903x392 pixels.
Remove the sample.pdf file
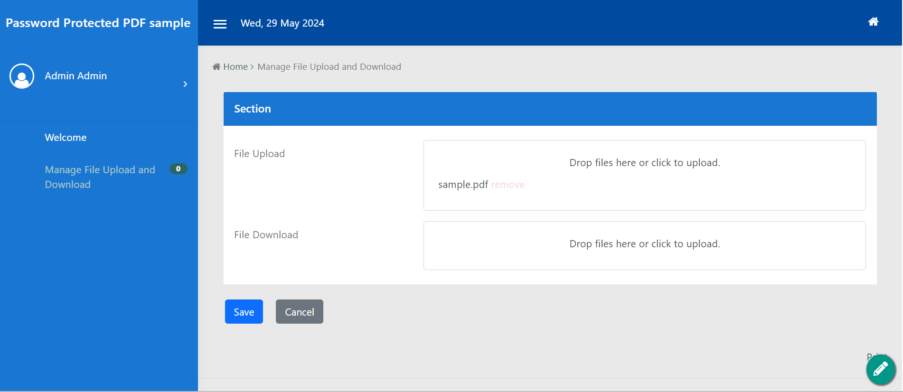[508, 185]
